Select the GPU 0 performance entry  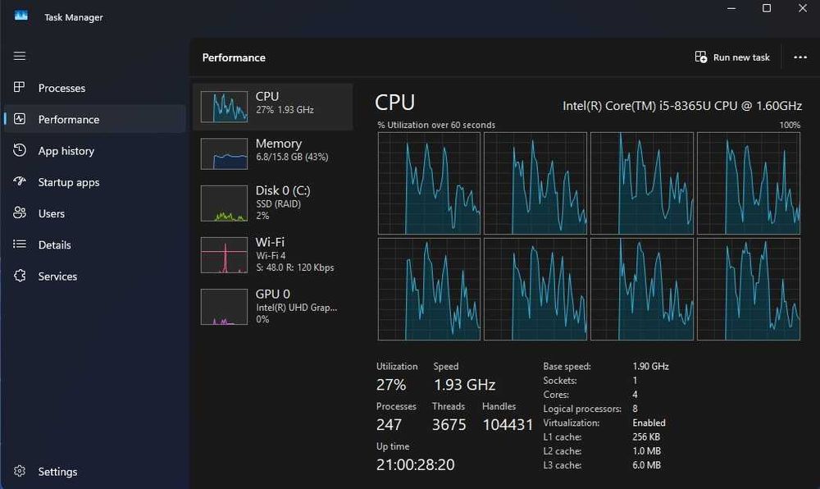(272, 306)
